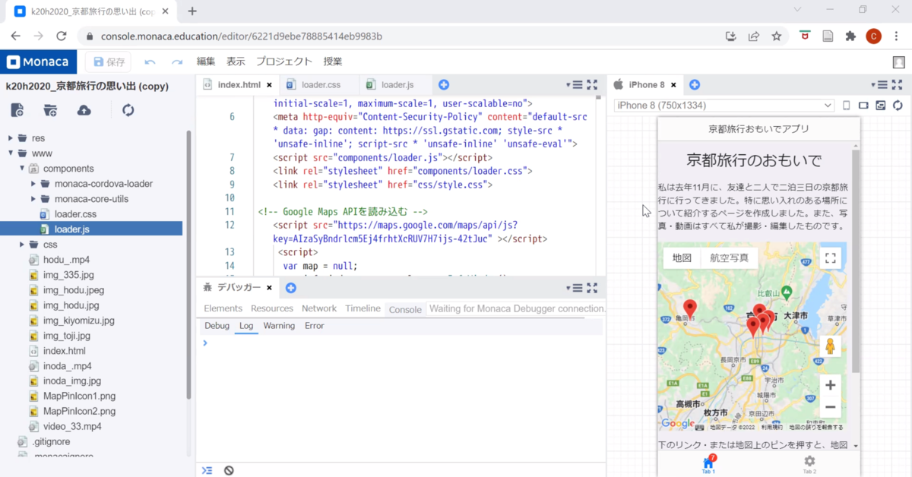The height and width of the screenshot is (477, 912).
Task: Show 地図 map view in preview
Action: click(682, 257)
